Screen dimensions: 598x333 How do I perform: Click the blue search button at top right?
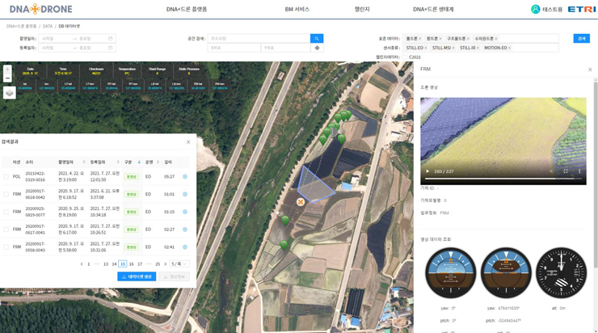pos(581,39)
